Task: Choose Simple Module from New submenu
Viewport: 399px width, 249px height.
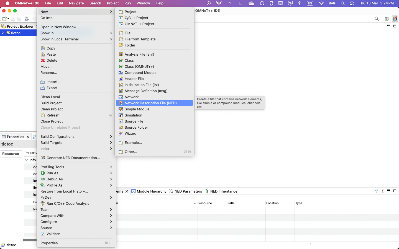Action: pyautogui.click(x=154, y=109)
